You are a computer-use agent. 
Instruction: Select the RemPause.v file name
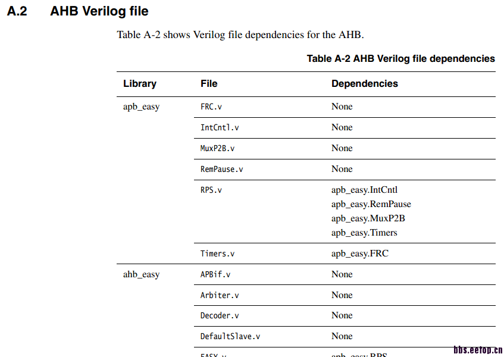(x=221, y=170)
